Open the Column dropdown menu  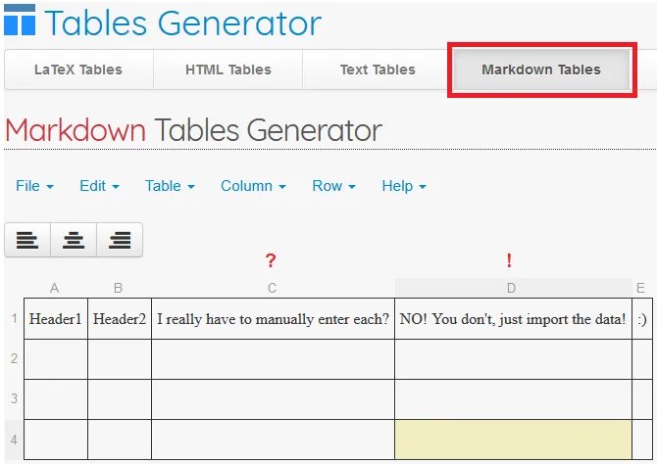coord(253,186)
